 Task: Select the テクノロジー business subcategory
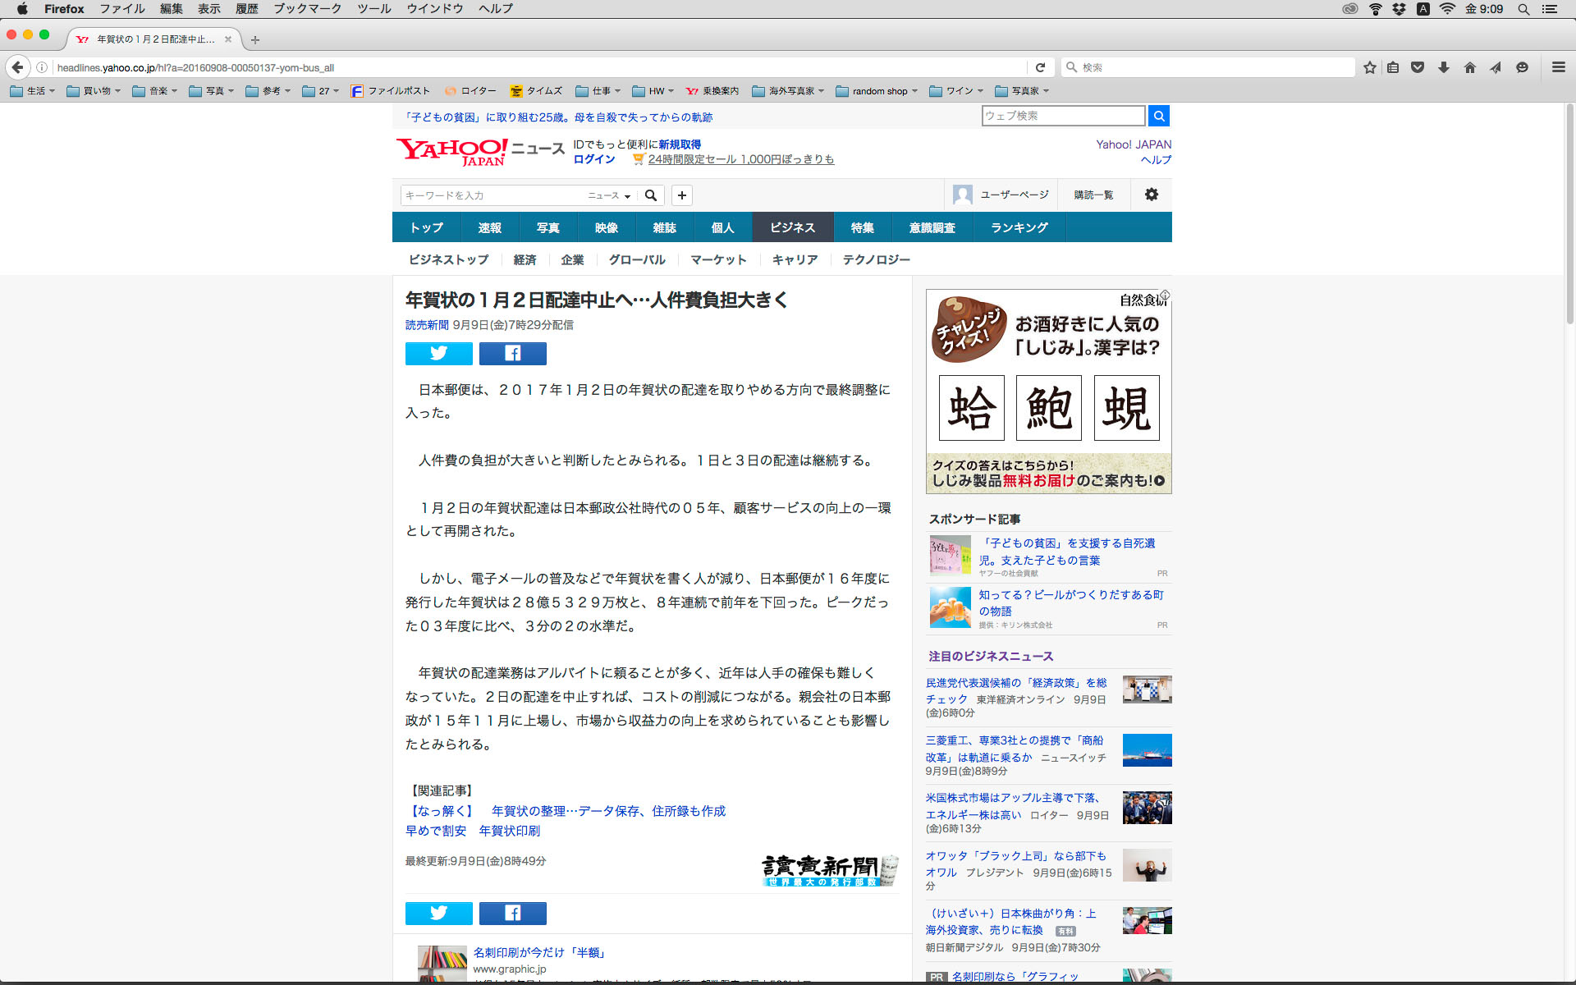pos(876,259)
